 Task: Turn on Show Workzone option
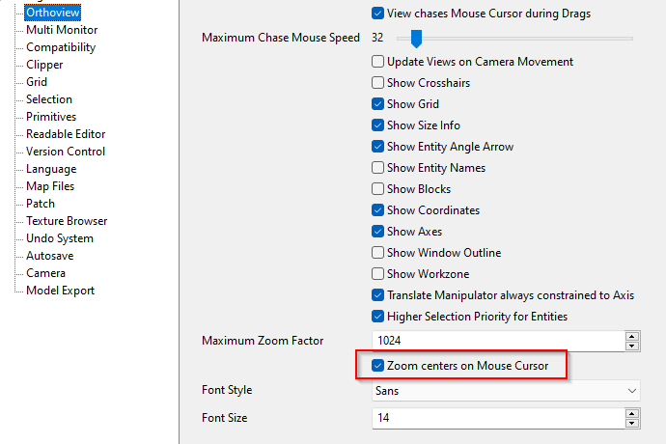[x=378, y=274]
